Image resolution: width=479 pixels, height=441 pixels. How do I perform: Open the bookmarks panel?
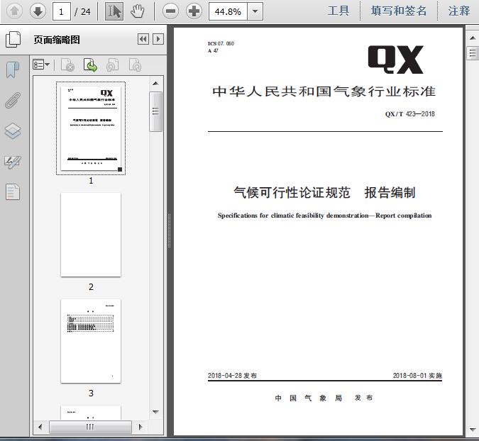pyautogui.click(x=13, y=69)
